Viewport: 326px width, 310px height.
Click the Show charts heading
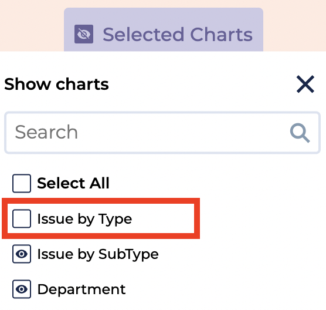coord(56,84)
